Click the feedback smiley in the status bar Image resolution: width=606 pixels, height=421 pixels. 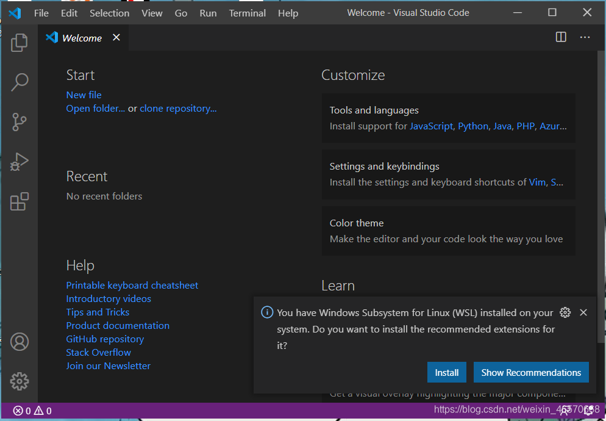pyautogui.click(x=565, y=411)
